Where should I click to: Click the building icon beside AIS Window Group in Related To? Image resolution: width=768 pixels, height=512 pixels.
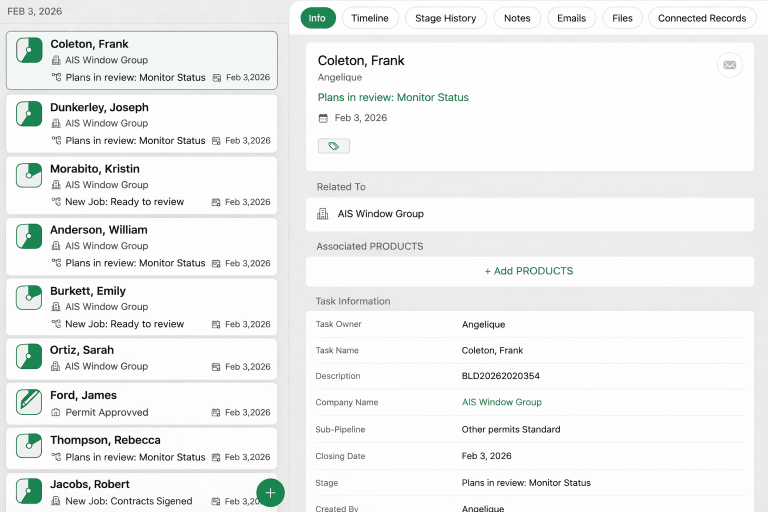[323, 214]
